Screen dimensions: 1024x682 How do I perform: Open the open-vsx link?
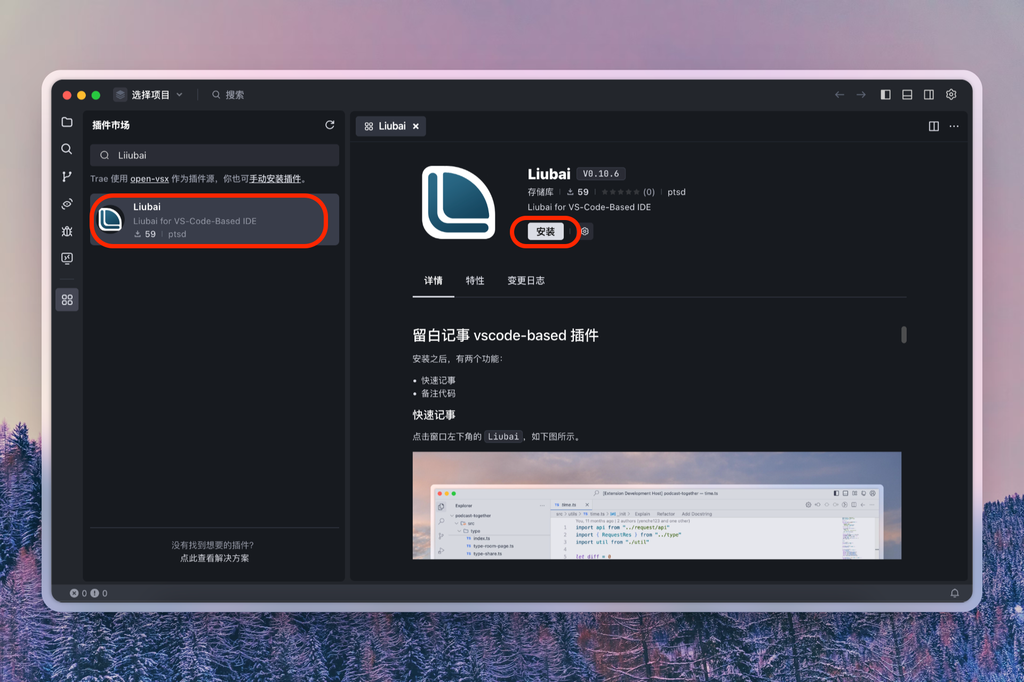(x=149, y=178)
